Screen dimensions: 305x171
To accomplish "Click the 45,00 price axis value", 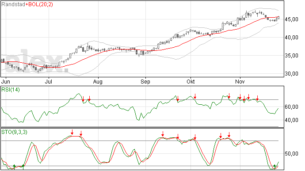I will (291, 19).
